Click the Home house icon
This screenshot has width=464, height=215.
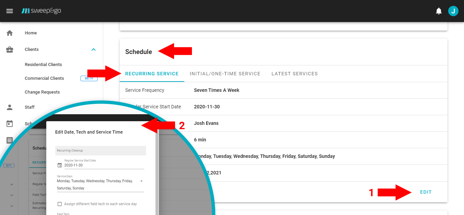(x=10, y=33)
